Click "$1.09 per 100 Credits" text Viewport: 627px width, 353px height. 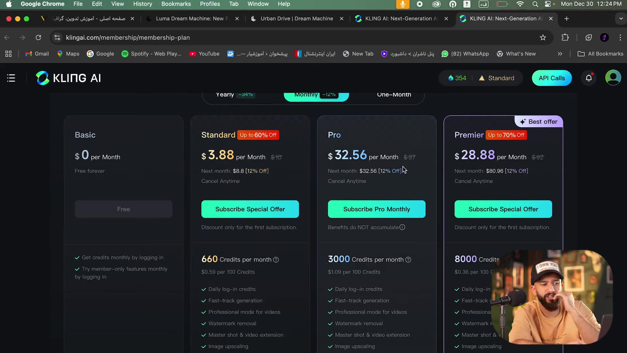(x=354, y=272)
